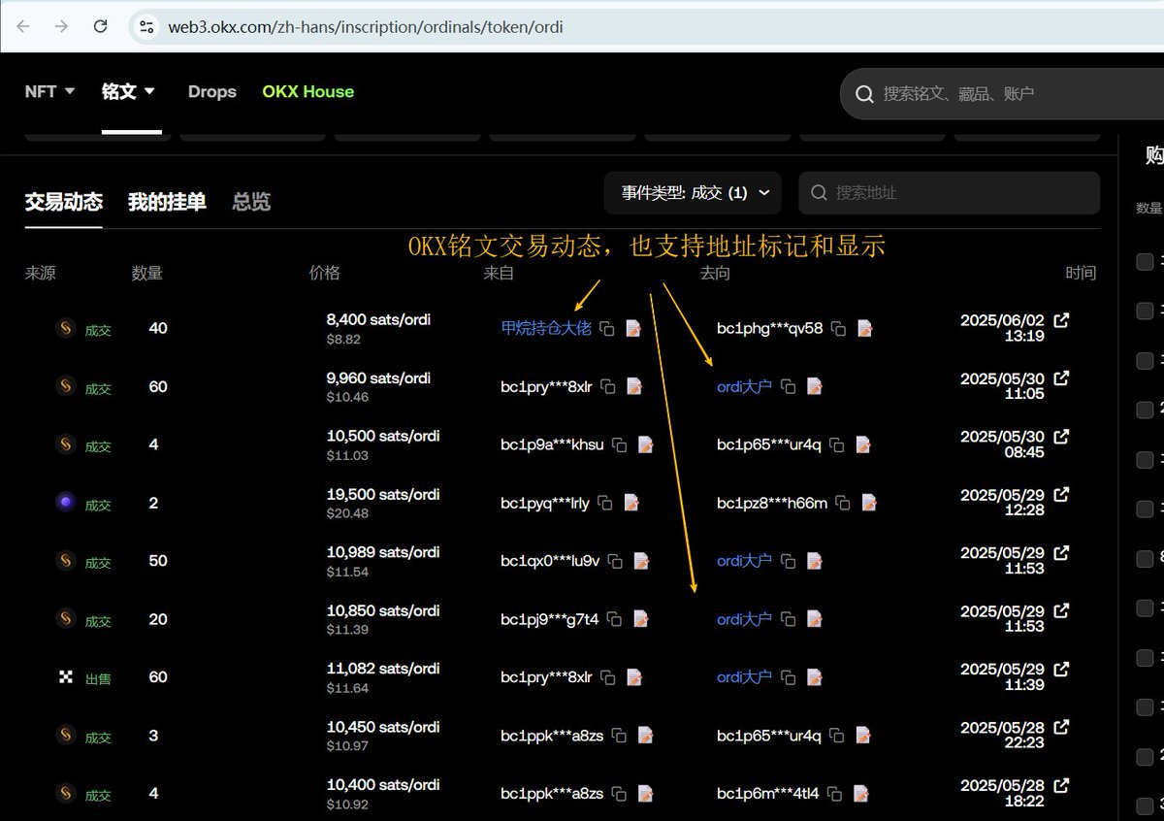Click the 10,850 sats/ordi price
The height and width of the screenshot is (821, 1164).
click(382, 610)
